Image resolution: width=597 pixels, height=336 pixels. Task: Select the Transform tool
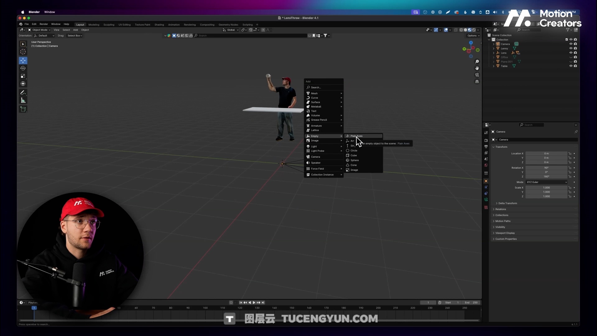(x=23, y=84)
